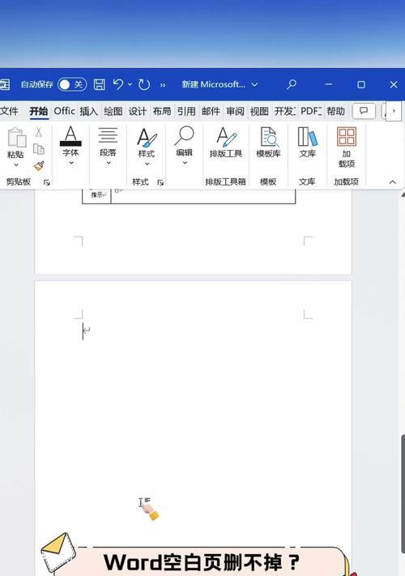Click the search magnifier in the title bar

pyautogui.click(x=292, y=84)
